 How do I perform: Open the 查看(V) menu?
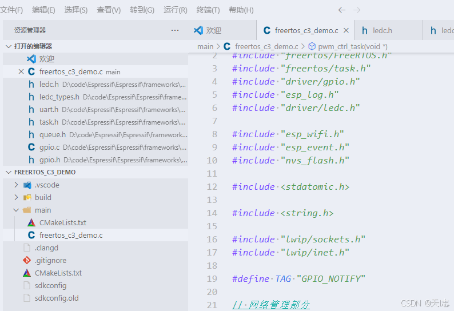tap(109, 10)
